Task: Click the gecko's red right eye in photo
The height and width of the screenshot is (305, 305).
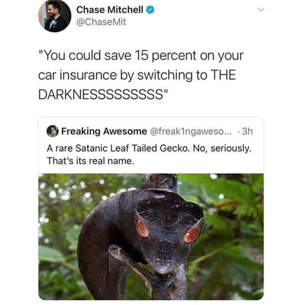Action: coord(192,234)
